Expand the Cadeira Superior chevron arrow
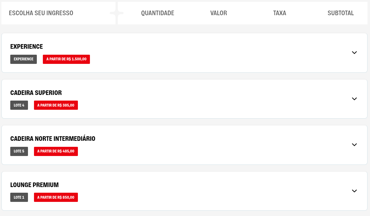Viewport: 370px width, 216px height. tap(354, 99)
